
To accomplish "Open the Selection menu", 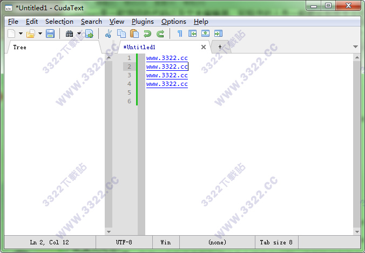I will point(59,22).
